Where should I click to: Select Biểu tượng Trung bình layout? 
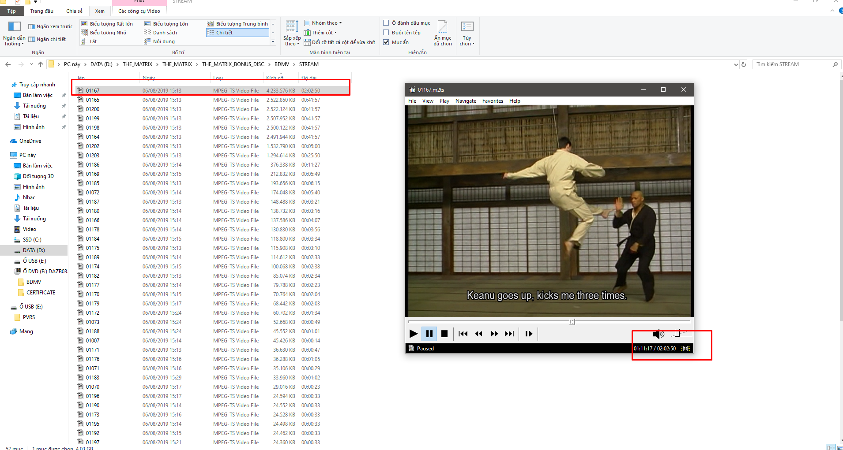(237, 24)
